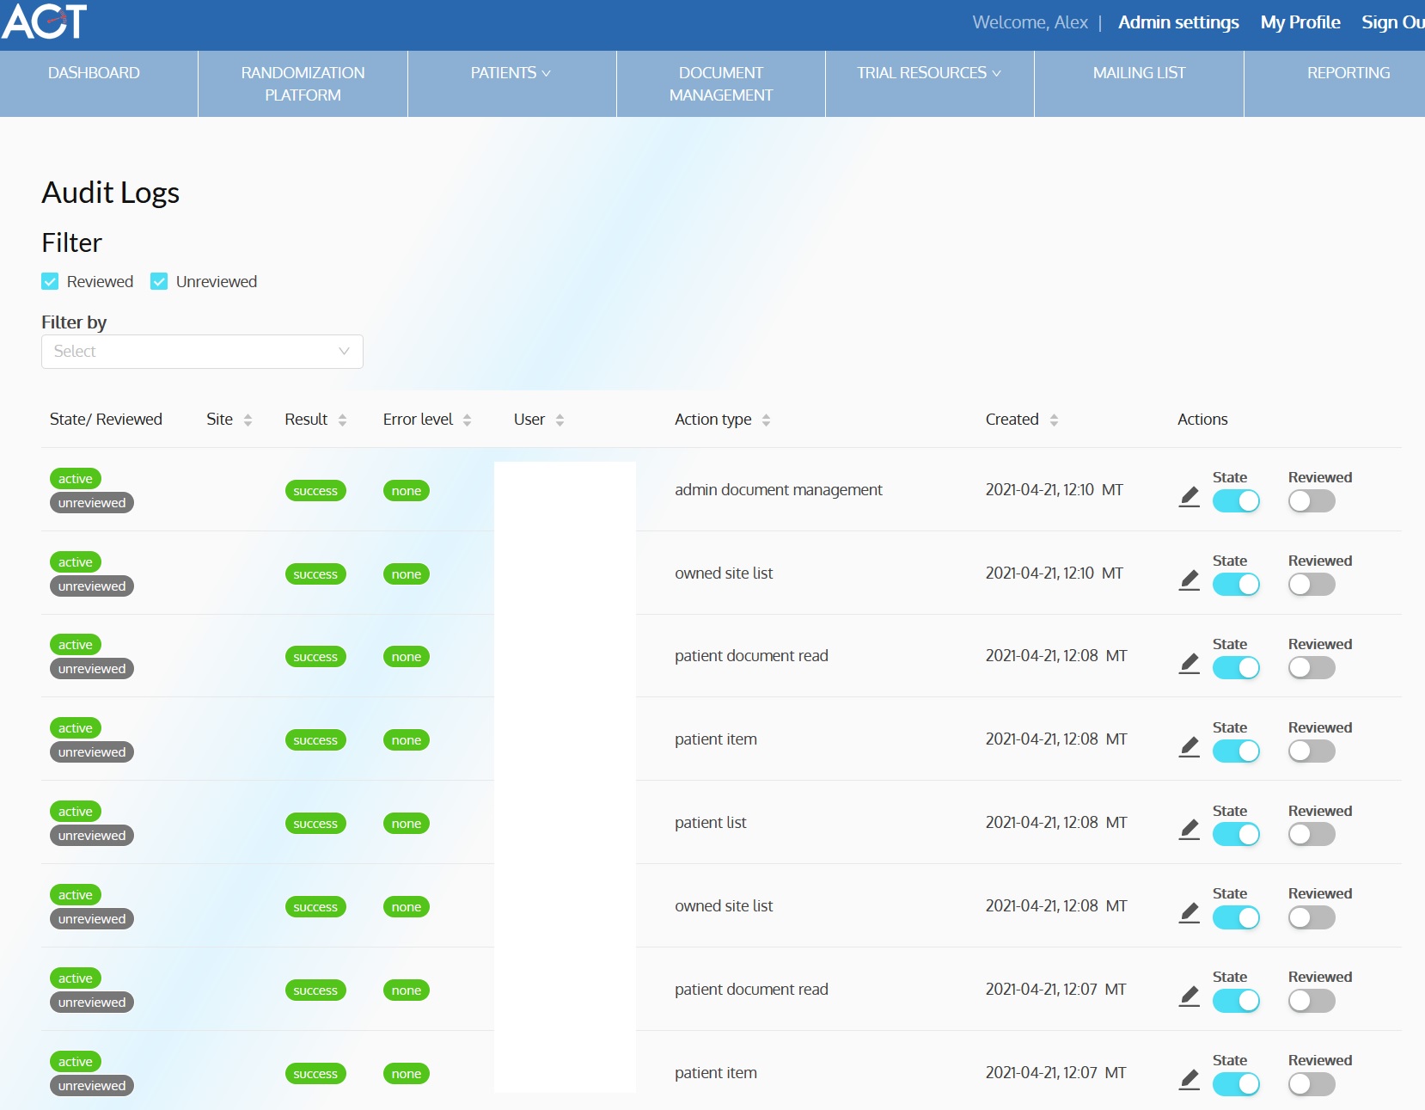
Task: Uncheck the Unreviewed filter checkbox
Action: 159,282
